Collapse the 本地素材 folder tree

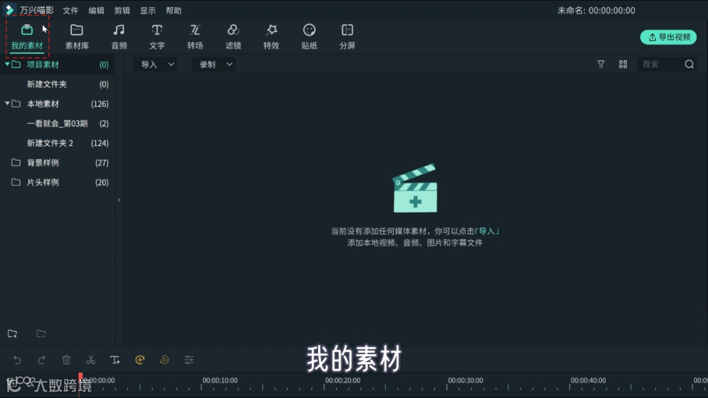pos(7,103)
